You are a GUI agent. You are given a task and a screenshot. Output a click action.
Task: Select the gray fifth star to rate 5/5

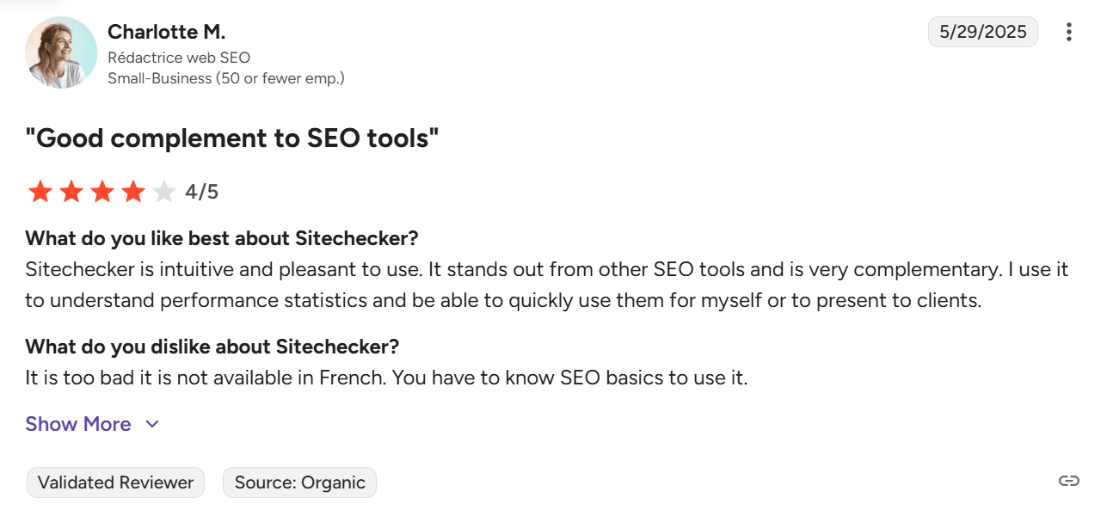pos(164,191)
